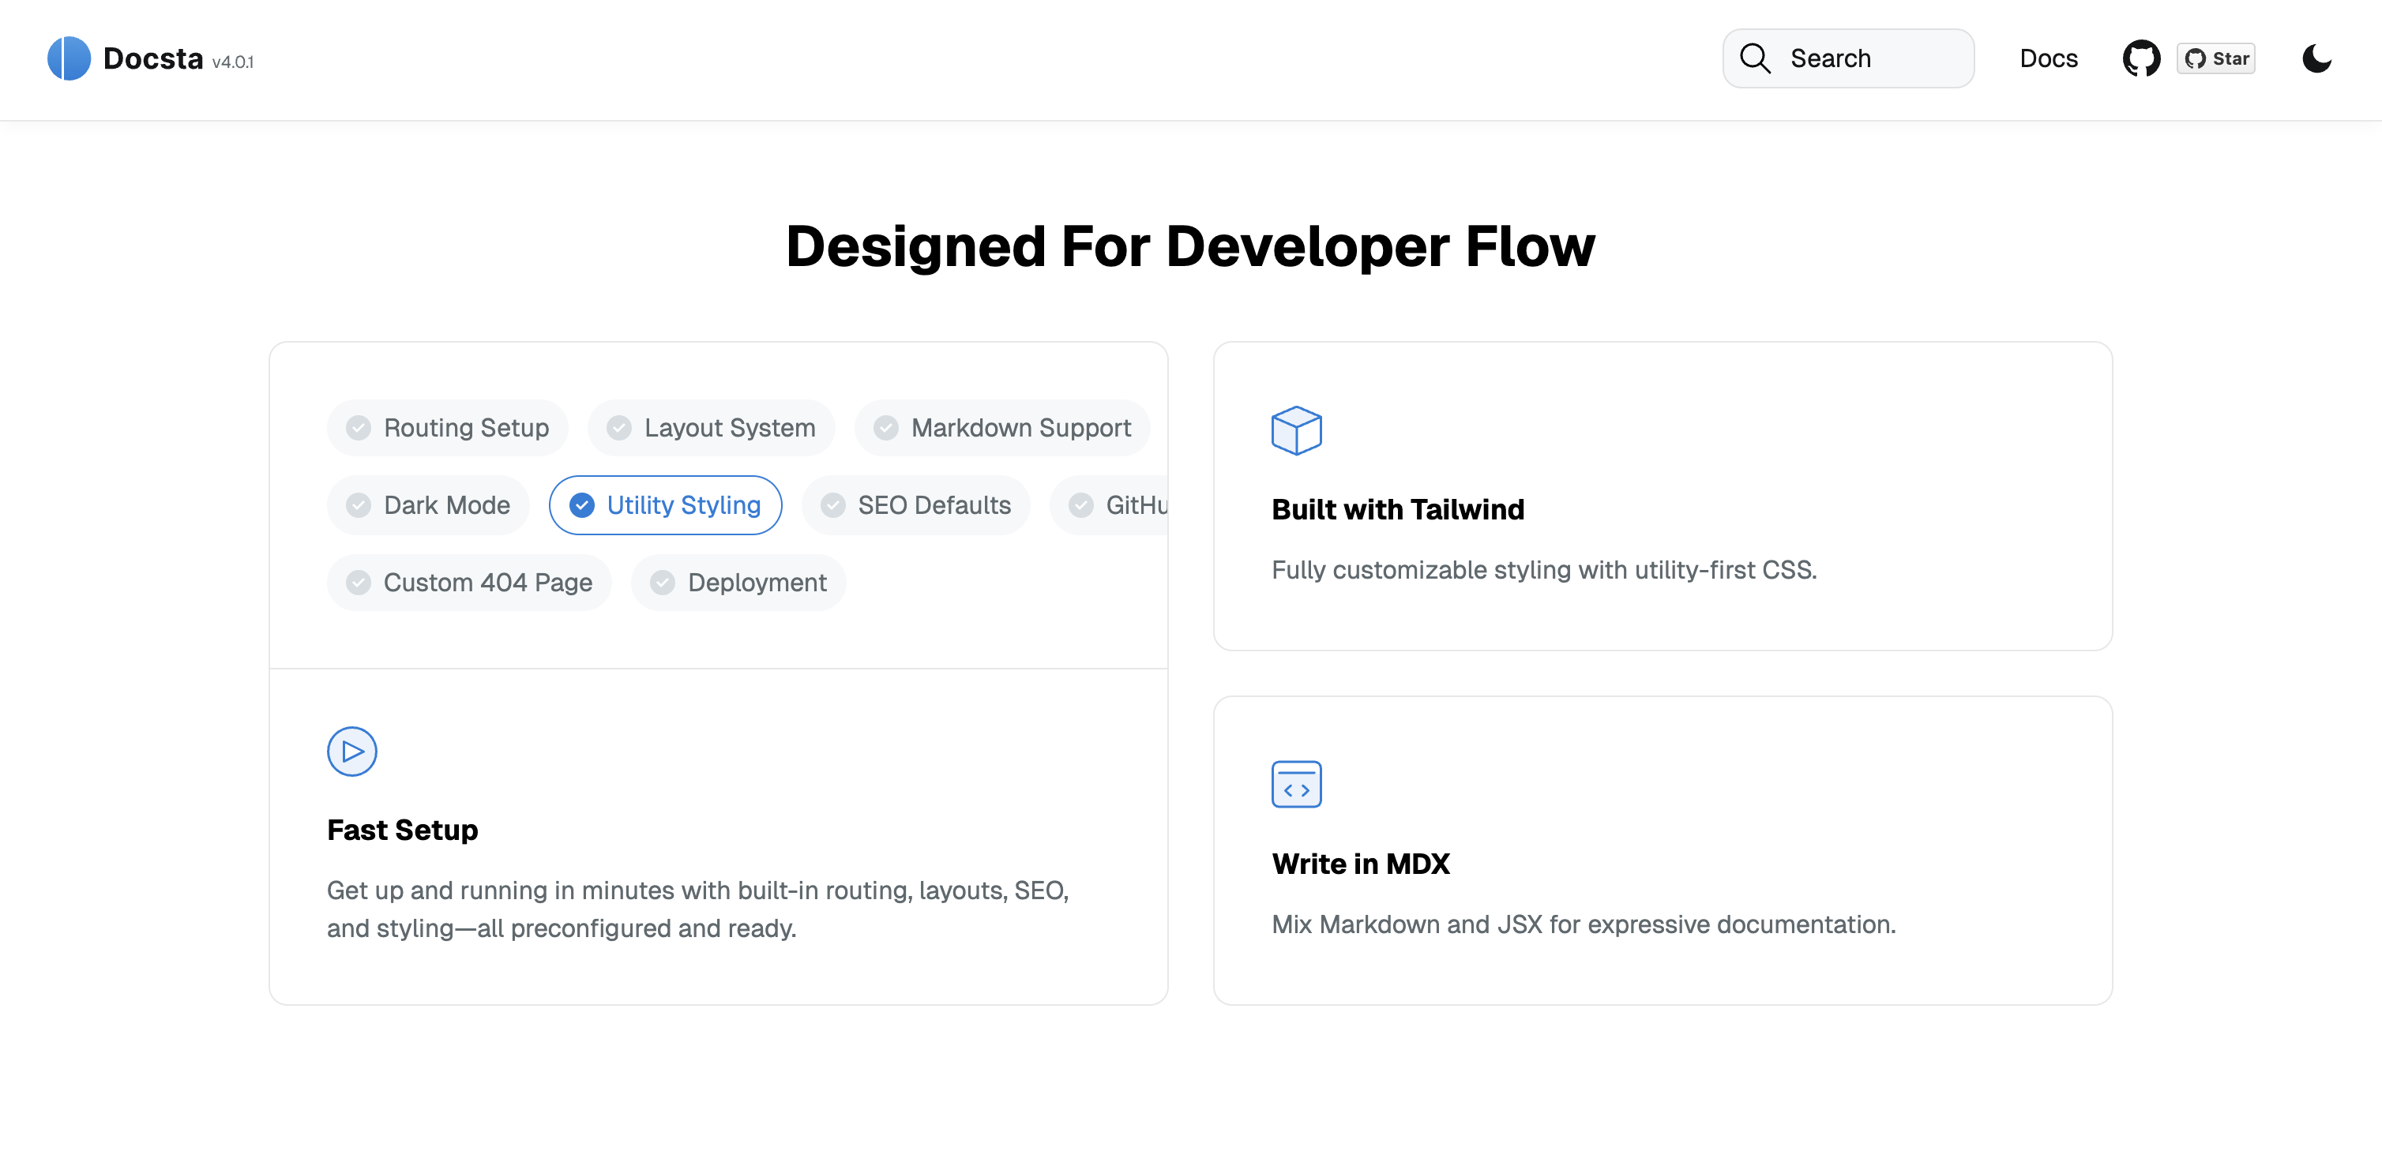Viewport: 2382px width, 1151px height.
Task: Select the Routing Setup chip
Action: point(448,428)
